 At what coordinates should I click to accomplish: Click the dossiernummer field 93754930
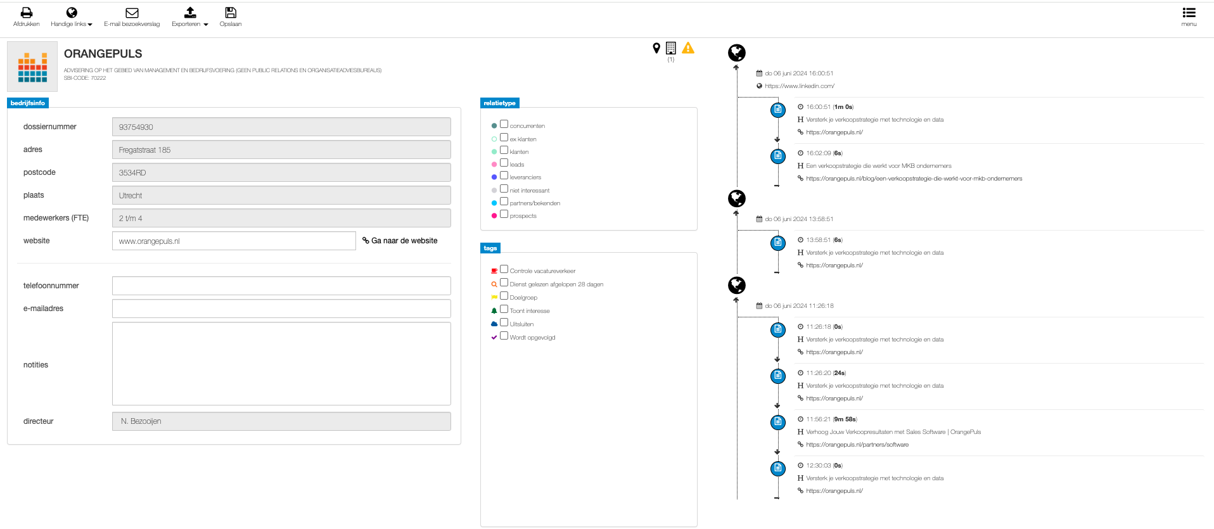tap(281, 127)
